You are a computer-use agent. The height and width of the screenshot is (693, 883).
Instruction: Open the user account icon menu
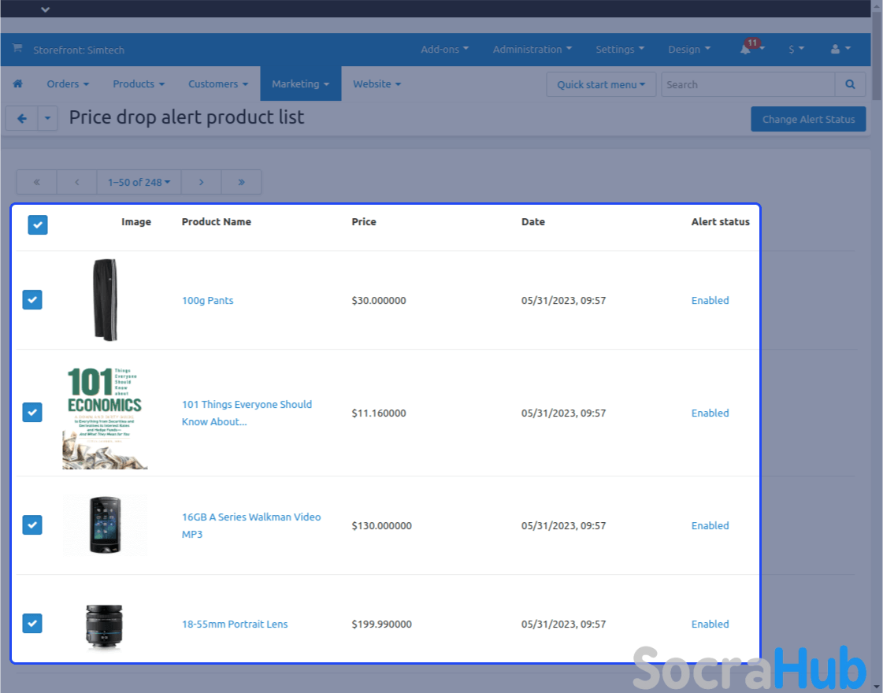(836, 49)
